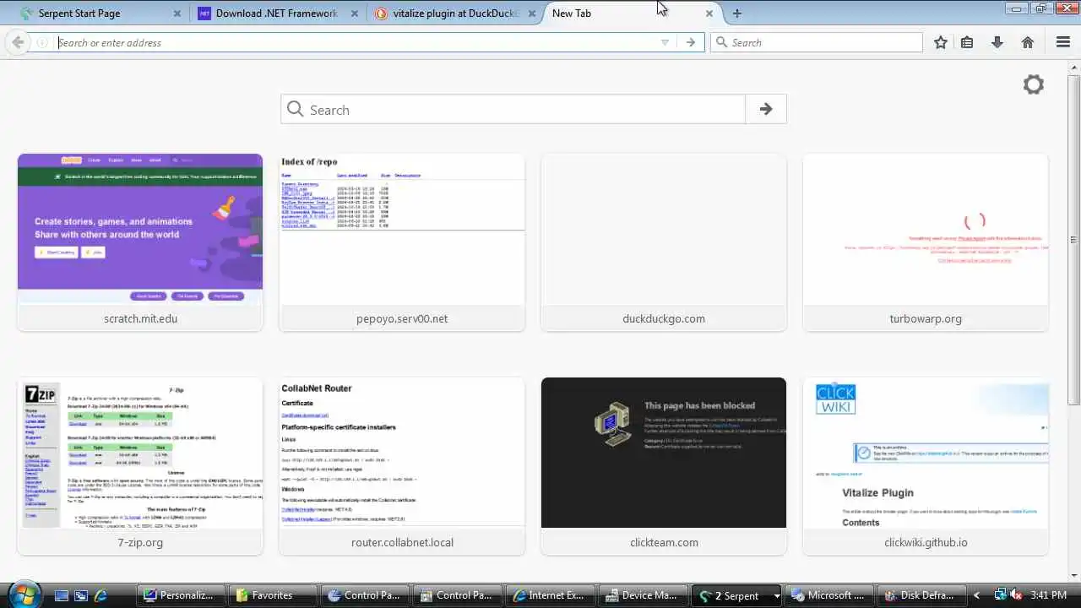
Task: Open the clickwiki.github.io tile
Action: (926, 466)
